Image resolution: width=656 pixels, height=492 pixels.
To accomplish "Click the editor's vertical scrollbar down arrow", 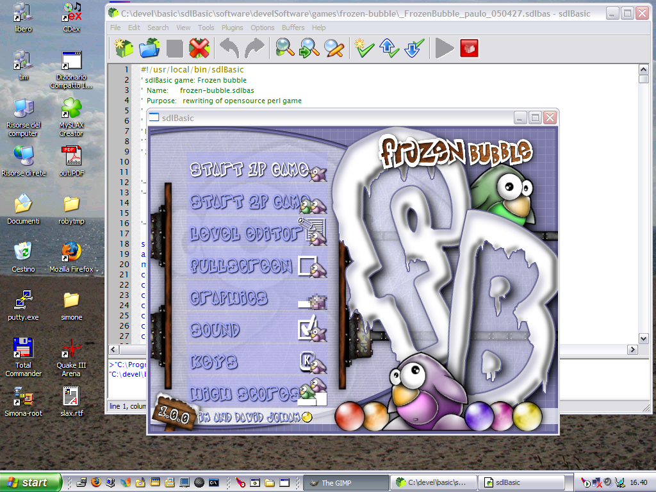I will 643,338.
